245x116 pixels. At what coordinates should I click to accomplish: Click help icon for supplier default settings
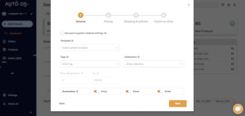pyautogui.click(x=105, y=33)
